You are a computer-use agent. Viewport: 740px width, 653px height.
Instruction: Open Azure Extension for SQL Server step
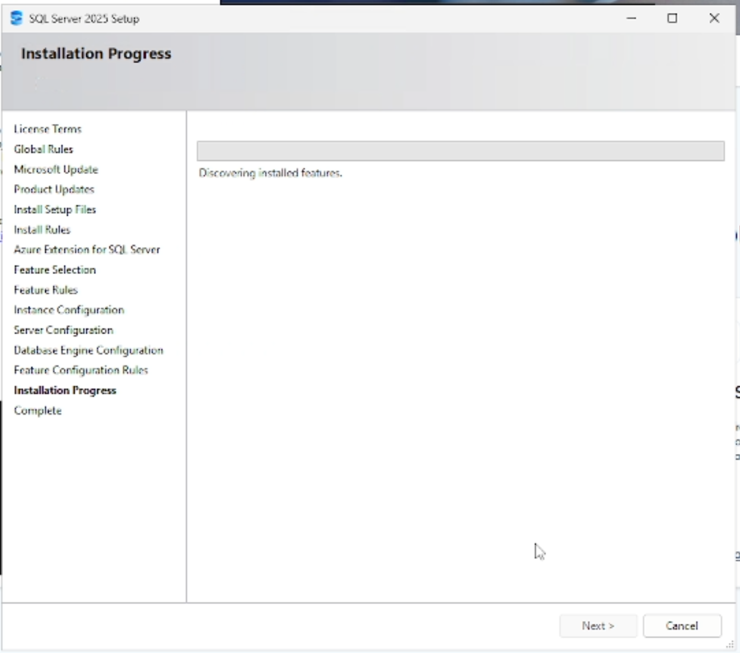pos(86,250)
